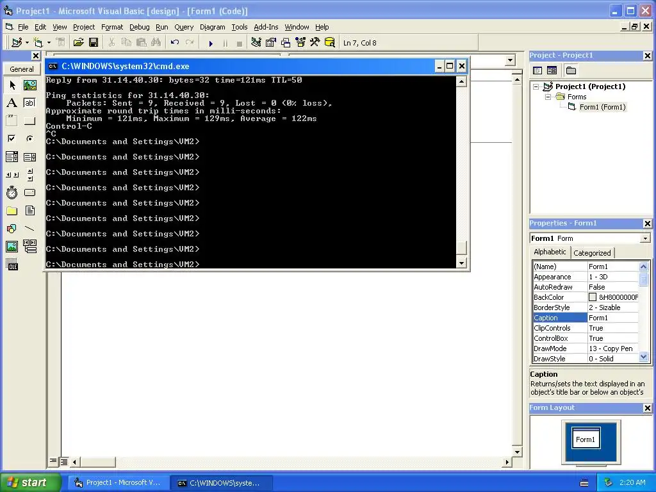Select the PictureBox control tool

point(29,85)
